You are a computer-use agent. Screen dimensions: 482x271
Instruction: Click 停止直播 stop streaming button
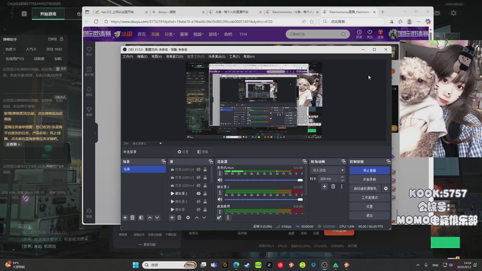pyautogui.click(x=369, y=170)
